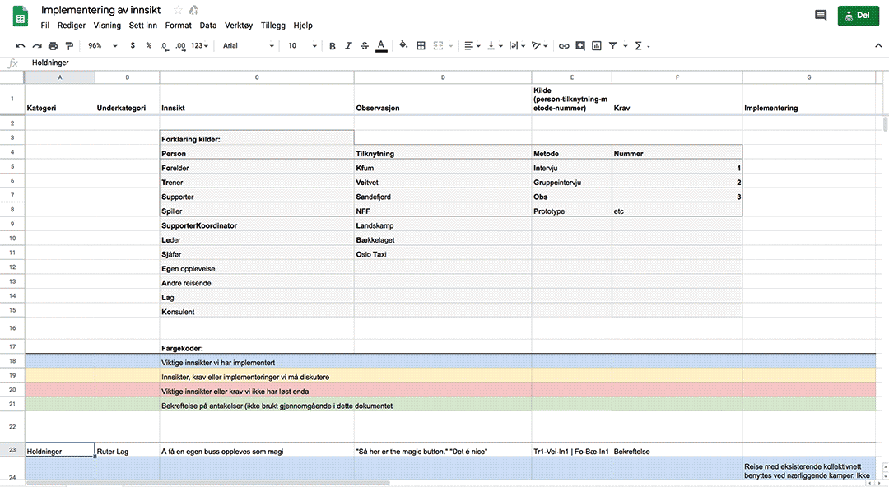889x487 pixels.
Task: Open the text wrapping dropdown
Action: [x=517, y=46]
